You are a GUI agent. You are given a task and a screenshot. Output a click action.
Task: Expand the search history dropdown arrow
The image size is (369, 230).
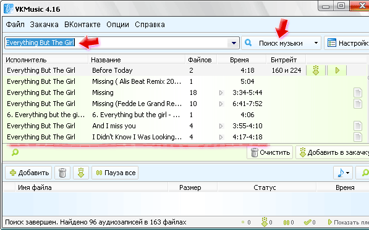tap(234, 43)
